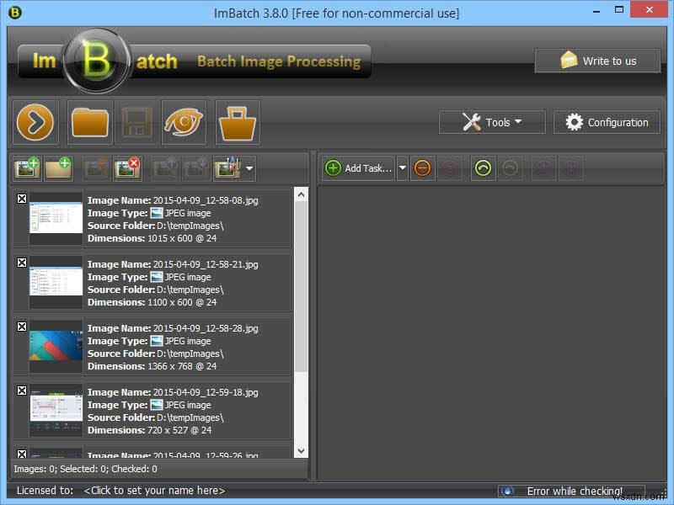Open the Tools dropdown menu

pyautogui.click(x=492, y=121)
